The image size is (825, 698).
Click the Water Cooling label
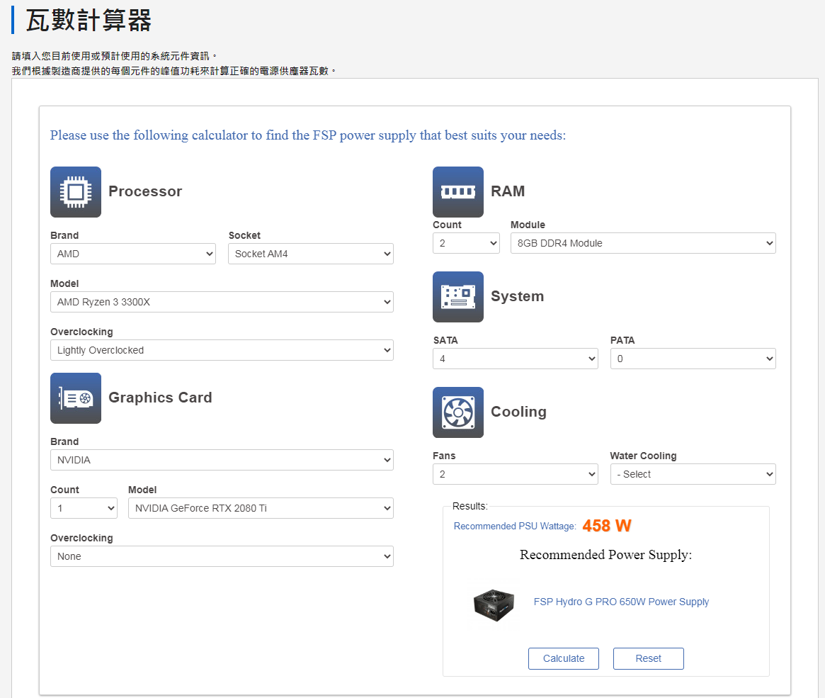(643, 456)
